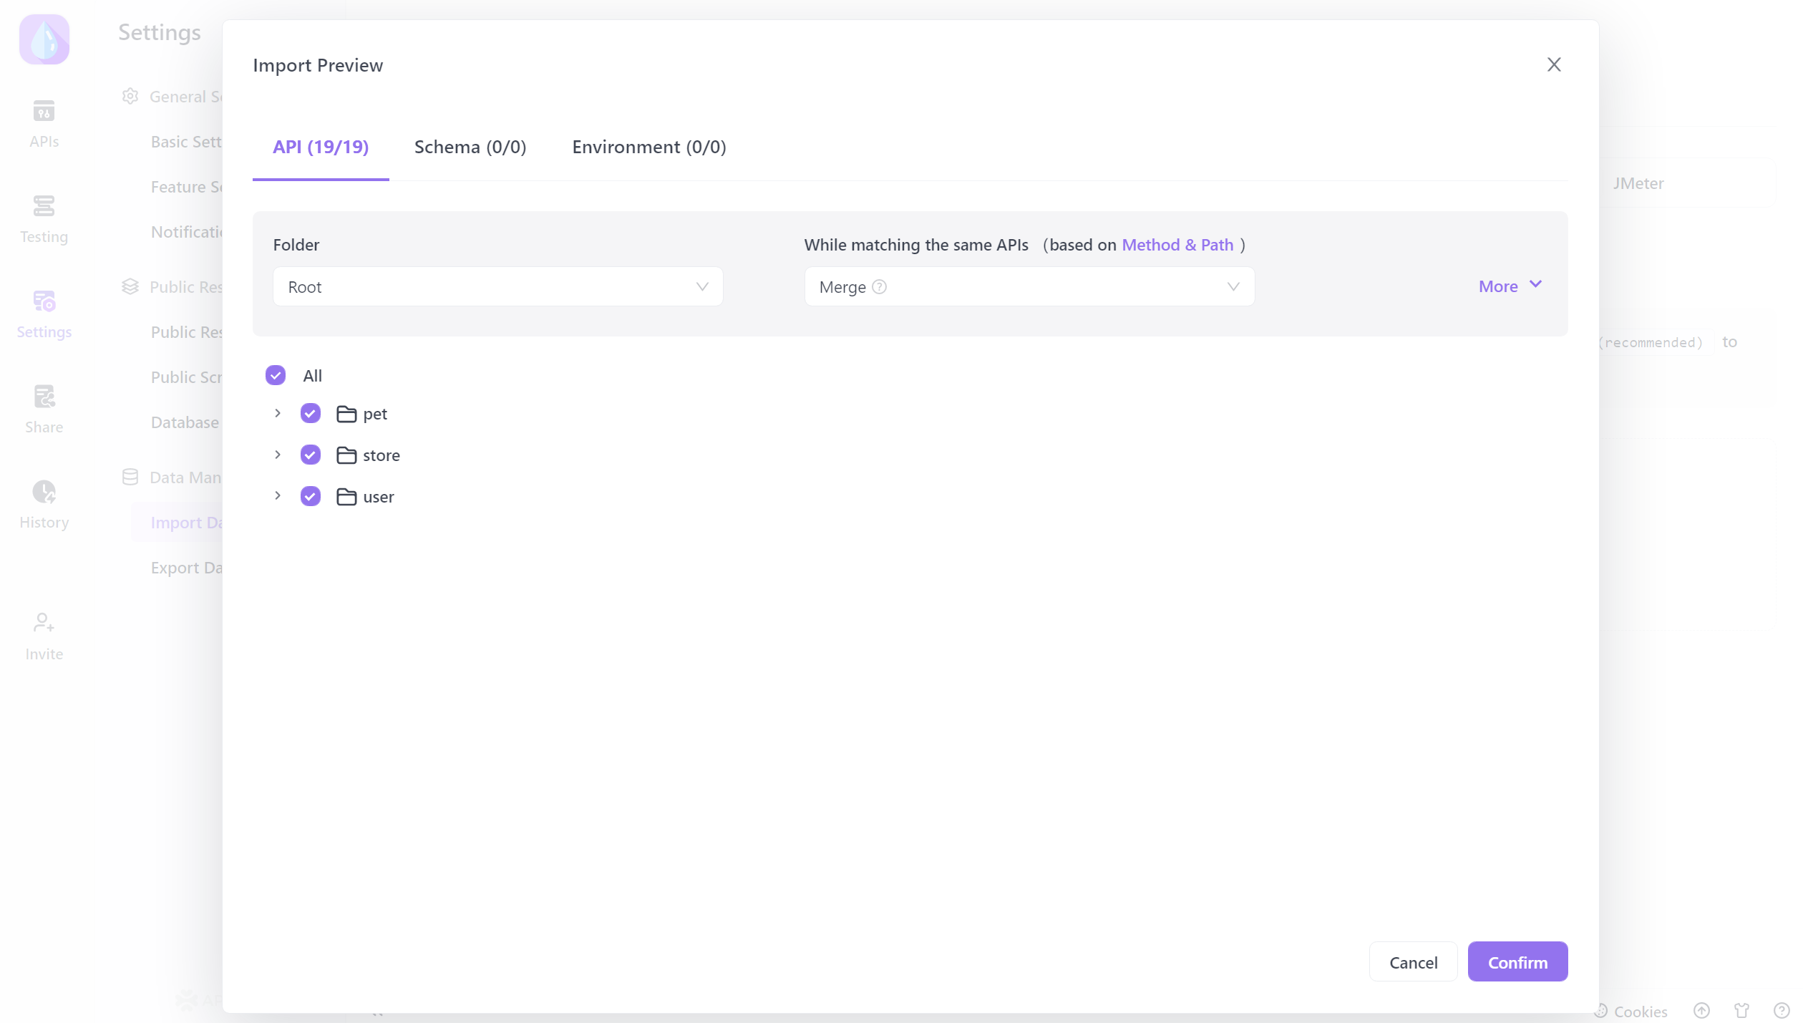This screenshot has width=1803, height=1023.
Task: Click the Cookies link at bottom
Action: pos(1640,1012)
